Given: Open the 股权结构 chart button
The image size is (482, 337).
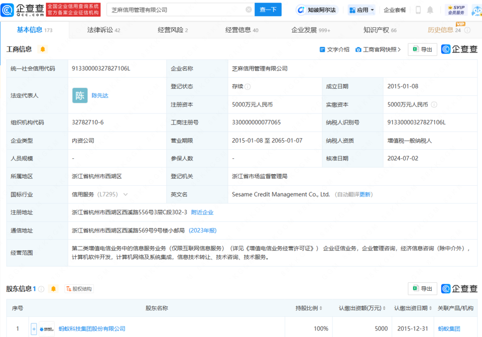Looking at the screenshot, I should [79, 289].
